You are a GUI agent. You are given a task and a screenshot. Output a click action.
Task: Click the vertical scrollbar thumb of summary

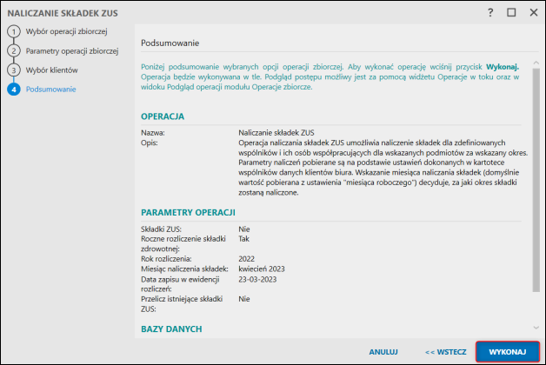[536, 180]
